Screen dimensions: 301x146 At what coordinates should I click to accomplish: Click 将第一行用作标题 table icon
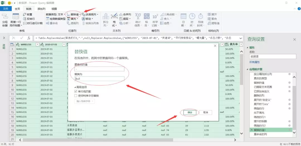(16, 16)
